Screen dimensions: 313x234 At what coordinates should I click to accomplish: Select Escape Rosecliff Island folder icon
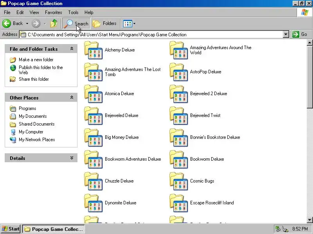(178, 203)
